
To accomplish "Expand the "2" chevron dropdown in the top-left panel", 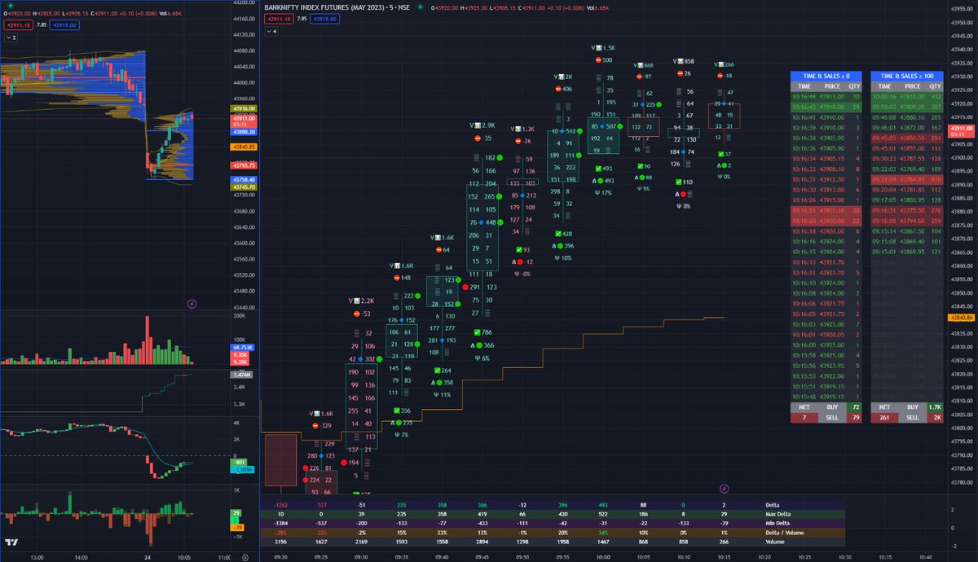I will click(10, 37).
